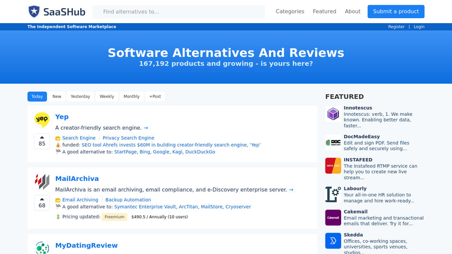Image resolution: width=452 pixels, height=254 pixels.
Task: Select the Today filter tab
Action: (37, 96)
